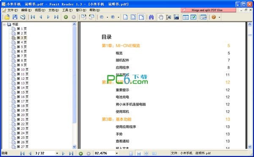Select bookmark 第 3 页
254x157 pixels.
coord(22,38)
